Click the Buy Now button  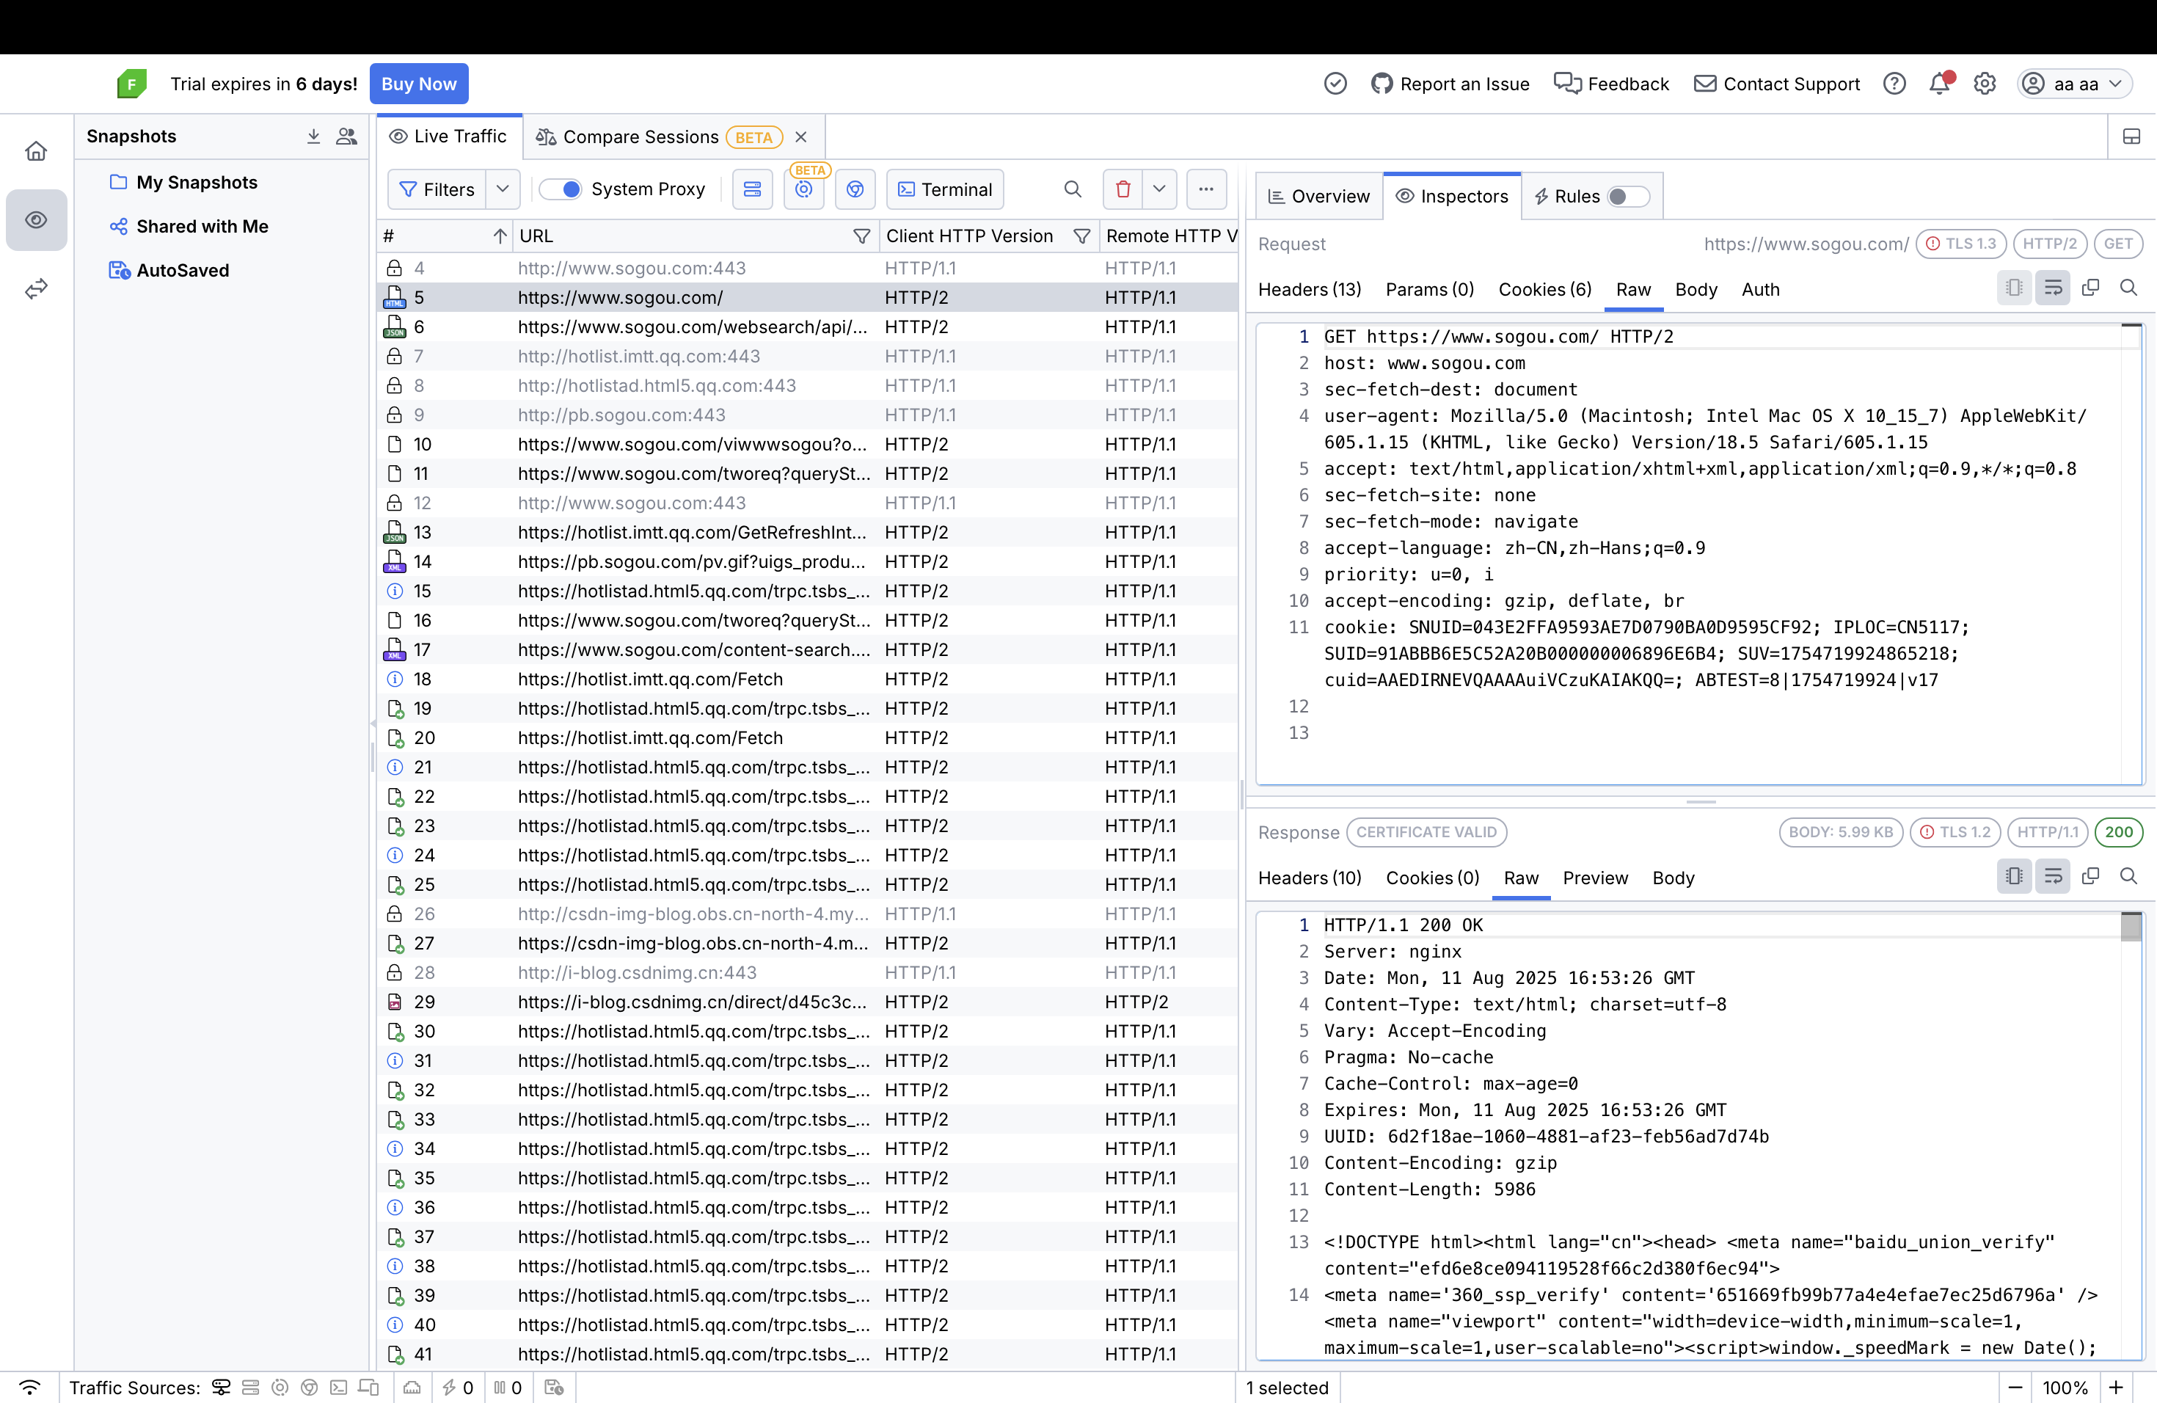tap(419, 84)
